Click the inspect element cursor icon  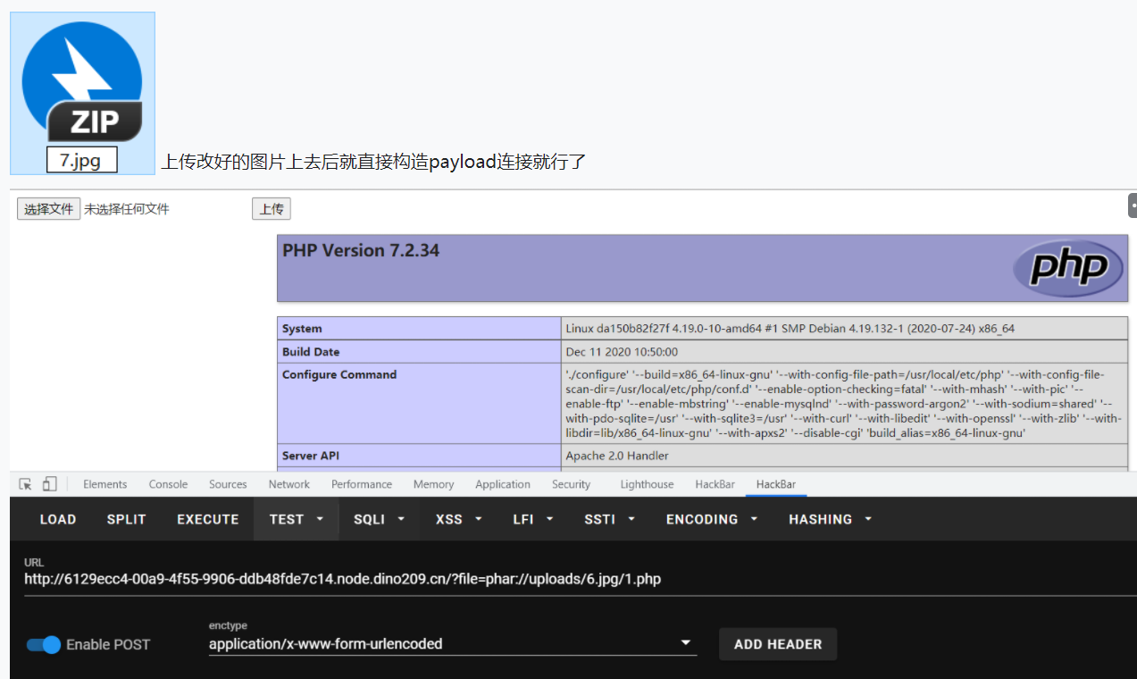pos(25,484)
